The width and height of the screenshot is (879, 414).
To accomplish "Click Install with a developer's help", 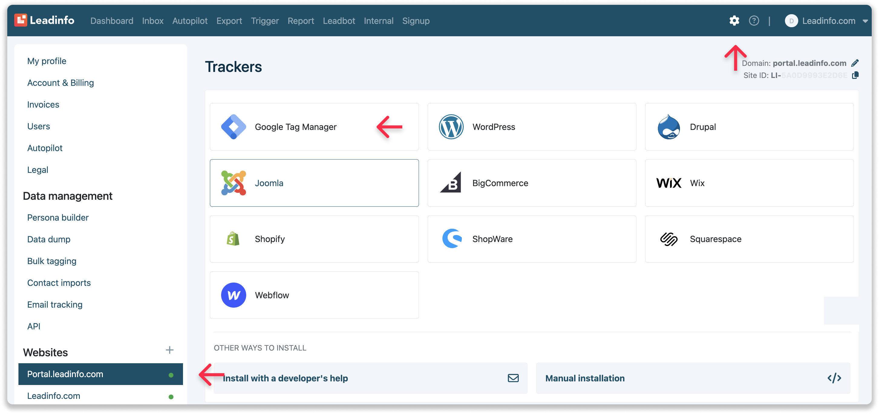I will pos(370,378).
